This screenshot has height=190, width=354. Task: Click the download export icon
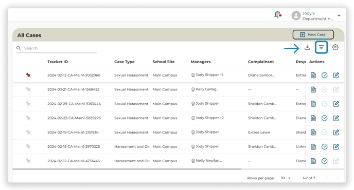click(x=307, y=47)
